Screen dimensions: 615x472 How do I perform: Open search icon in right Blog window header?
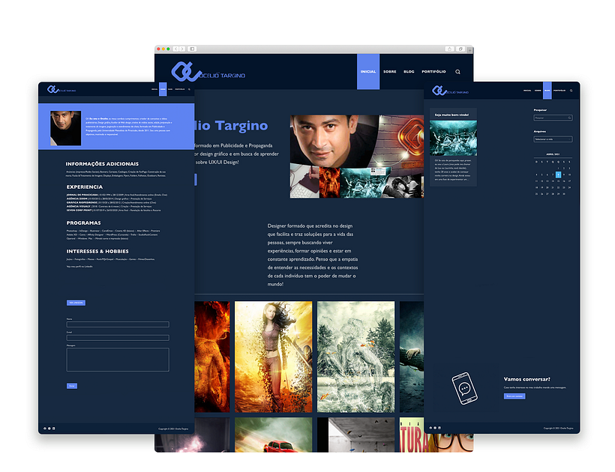coord(571,91)
